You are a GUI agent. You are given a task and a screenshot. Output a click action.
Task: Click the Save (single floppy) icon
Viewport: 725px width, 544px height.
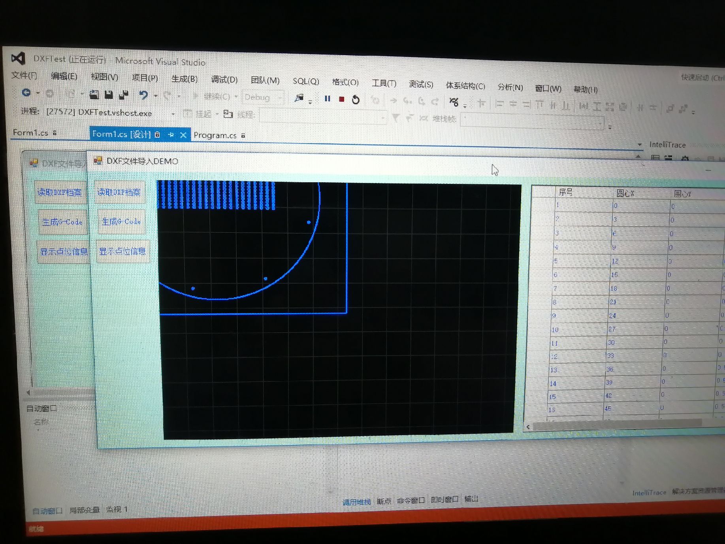coord(109,95)
